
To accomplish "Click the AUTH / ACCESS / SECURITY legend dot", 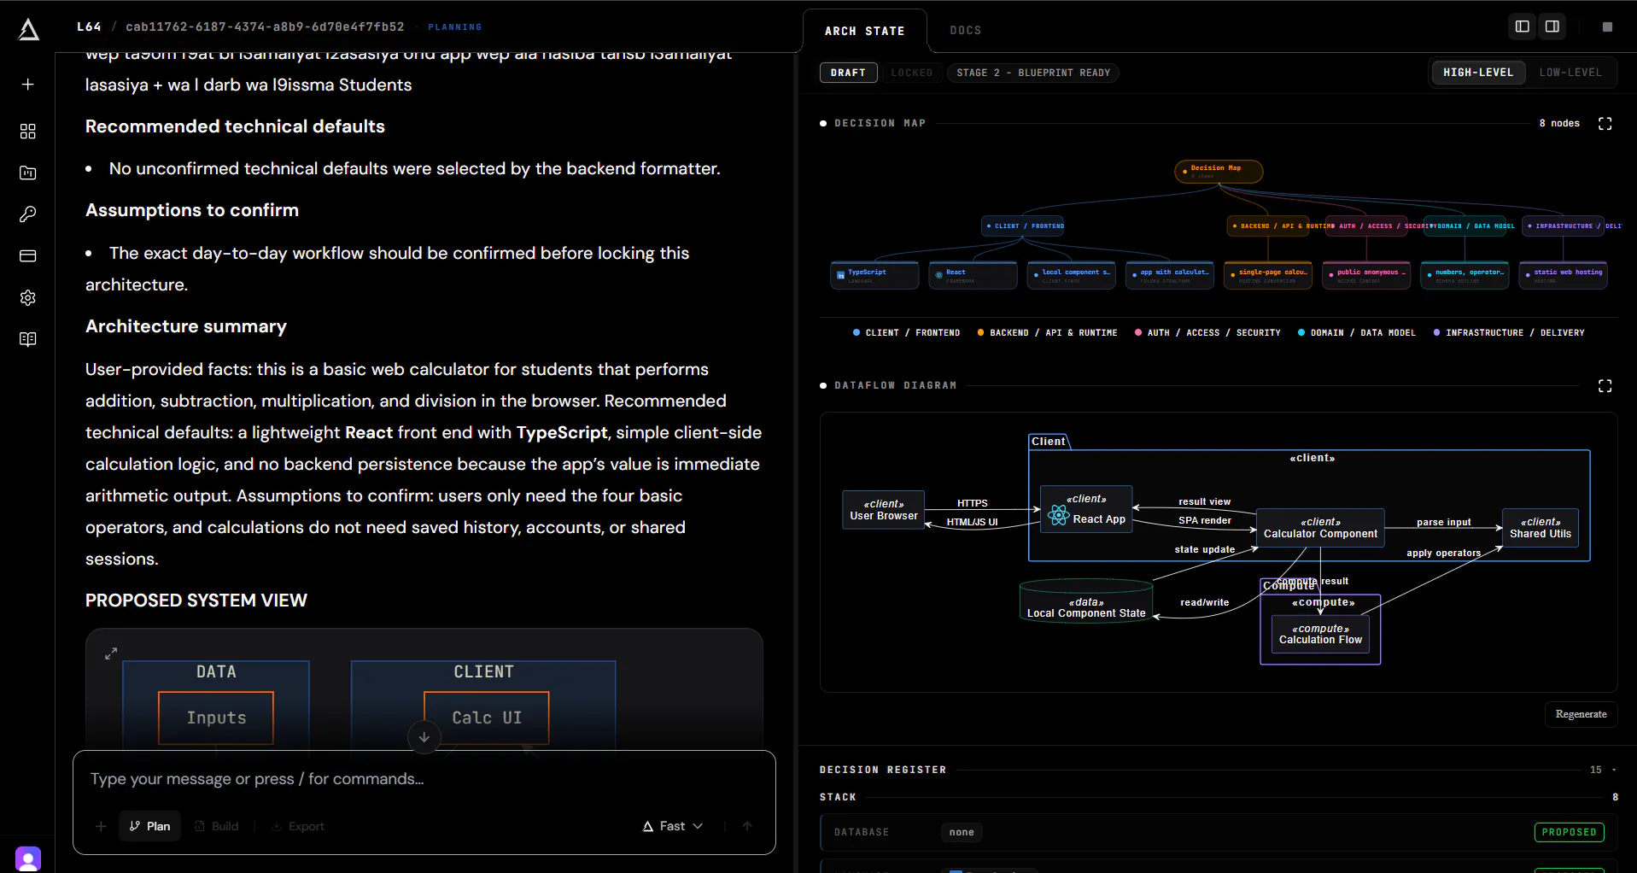I will (1138, 332).
